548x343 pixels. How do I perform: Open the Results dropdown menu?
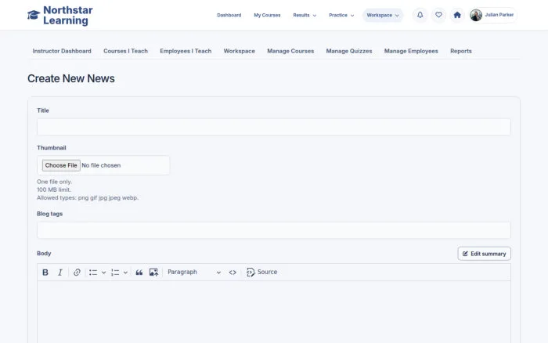pos(305,15)
